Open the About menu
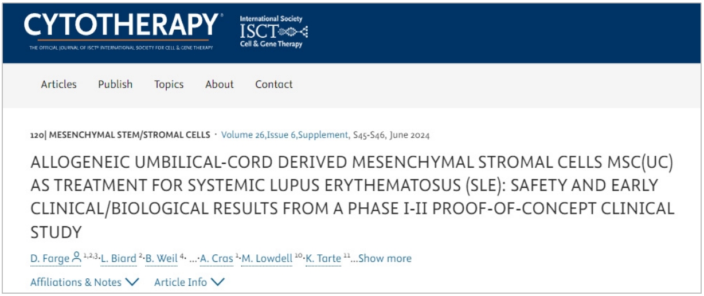The image size is (704, 296). (220, 84)
